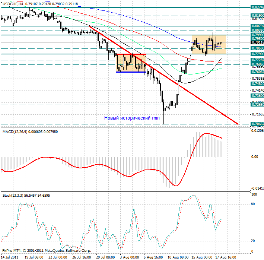This screenshot has height=260, width=264.
Task: Click the '15 Aug 00:00' date label
Action: click(202, 257)
